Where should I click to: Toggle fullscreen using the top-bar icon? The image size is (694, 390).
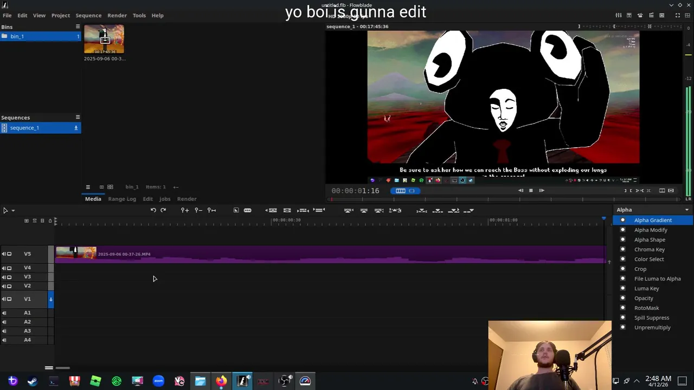pos(677,15)
